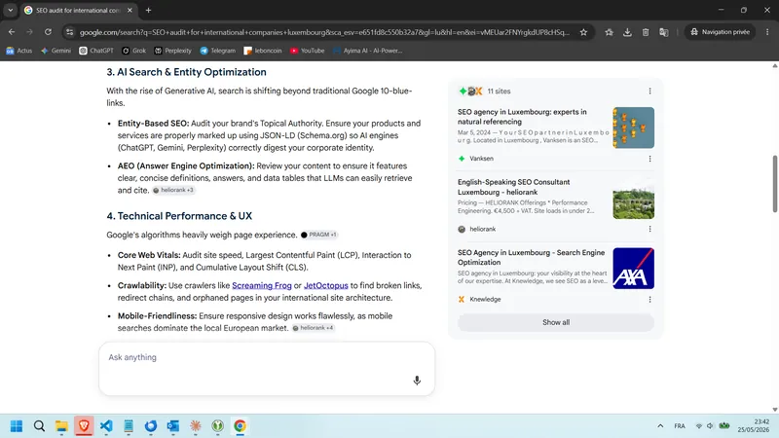Open the AXA logo thumbnail
This screenshot has width=779, height=438.
click(634, 269)
